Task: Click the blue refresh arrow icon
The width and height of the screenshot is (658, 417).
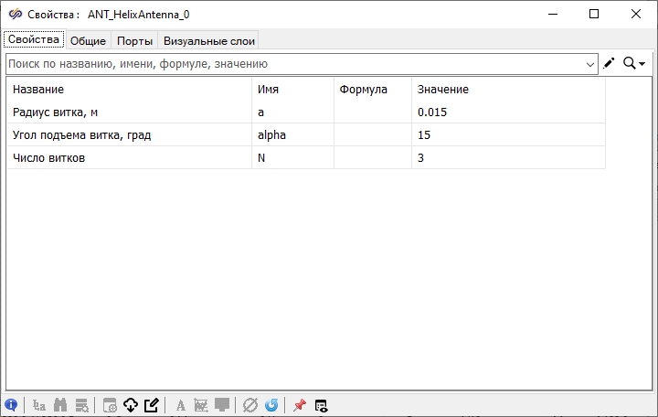Action: click(271, 405)
